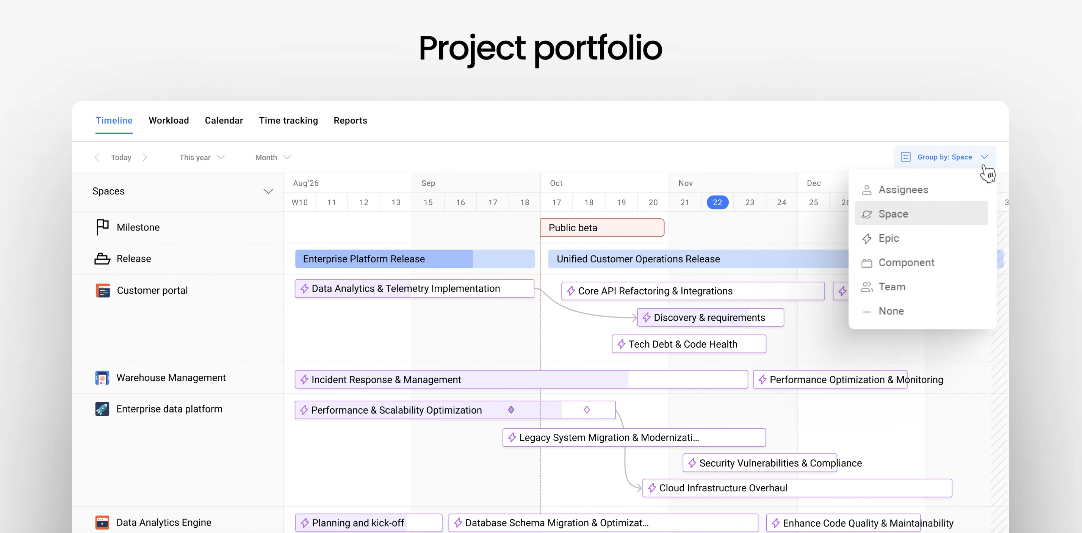Select Assignees grouping option
This screenshot has width=1082, height=533.
click(x=921, y=190)
